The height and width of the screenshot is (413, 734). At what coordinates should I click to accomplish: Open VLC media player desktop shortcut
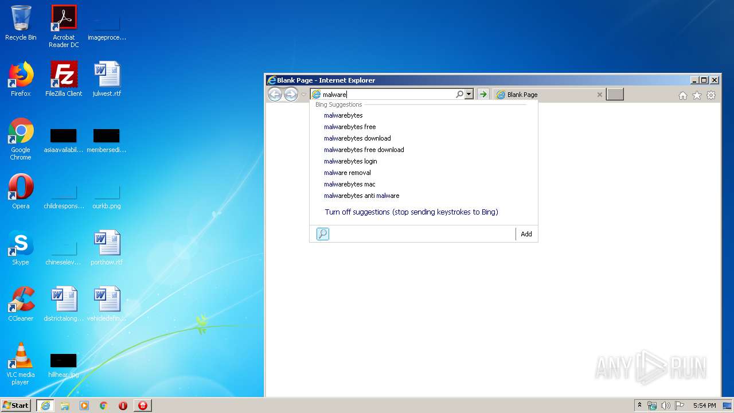click(21, 364)
